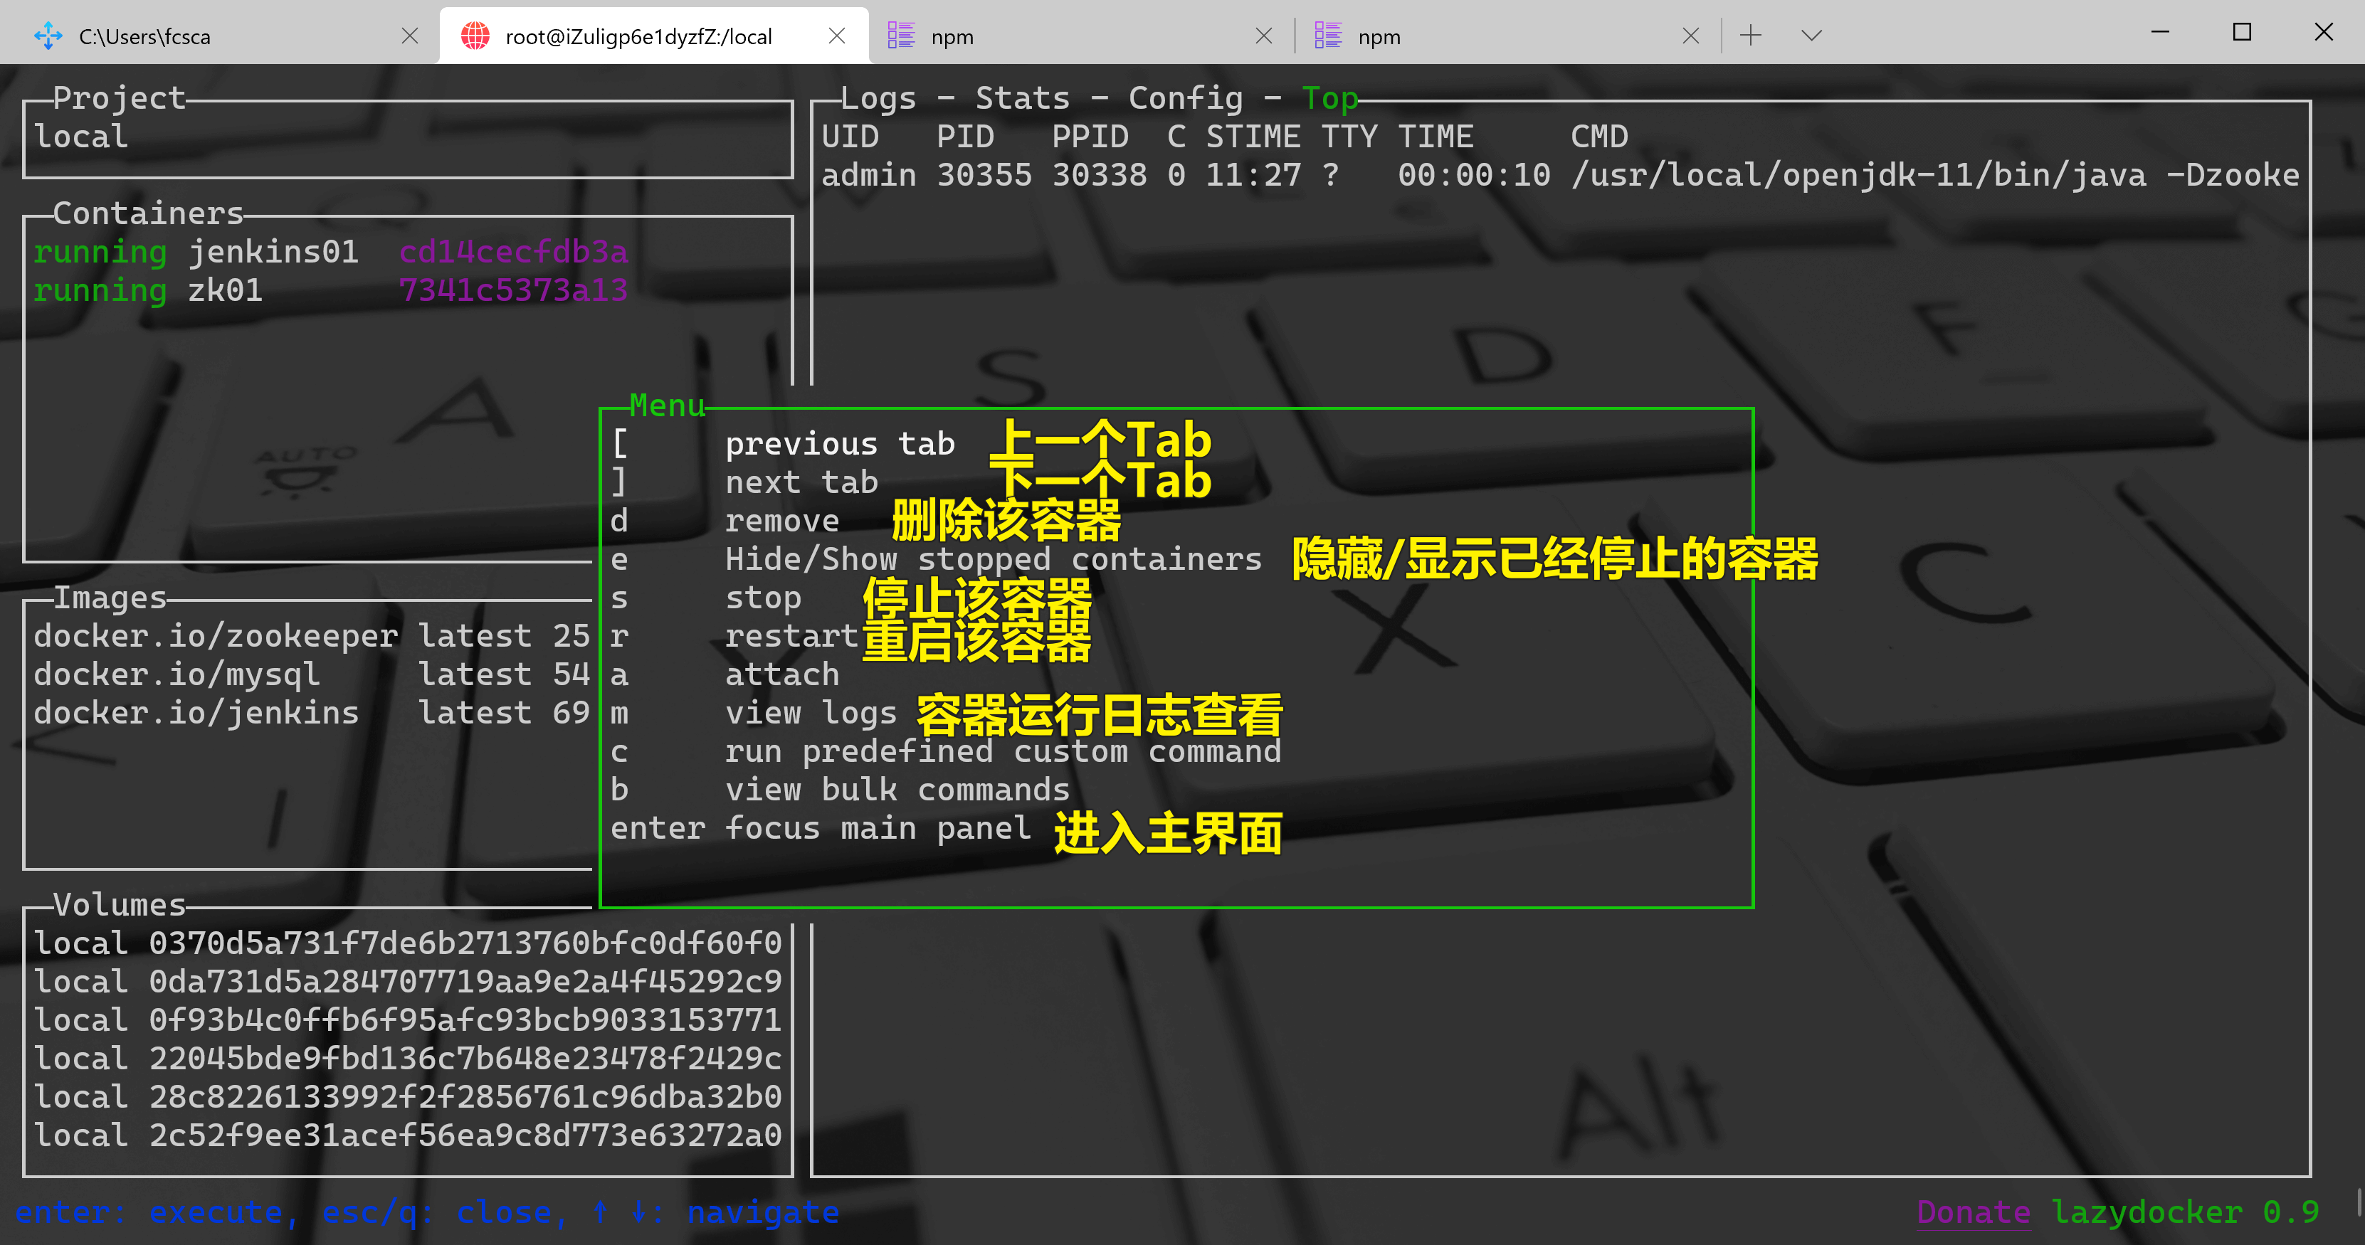2365x1245 pixels.
Task: Click the Donate link
Action: [x=1973, y=1212]
